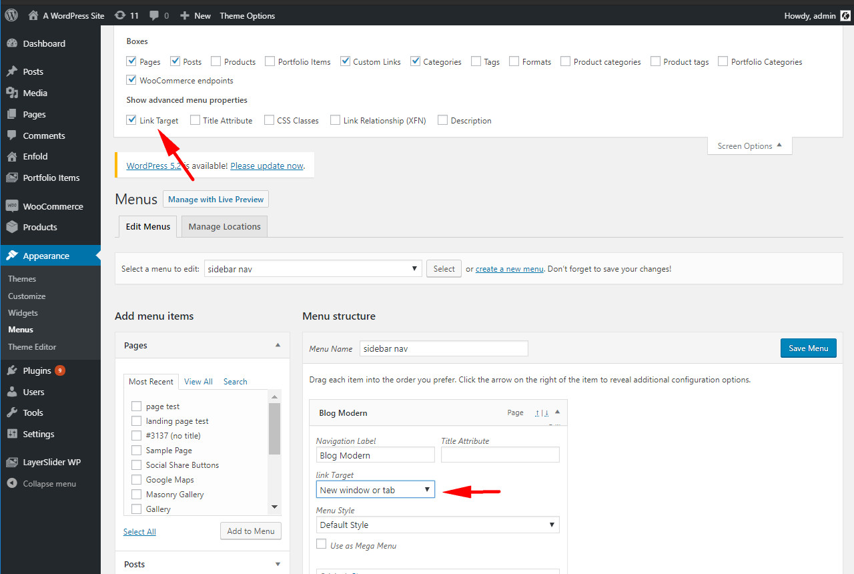The height and width of the screenshot is (574, 854).
Task: Open the LayerSlider WP icon in sidebar
Action: [x=12, y=462]
